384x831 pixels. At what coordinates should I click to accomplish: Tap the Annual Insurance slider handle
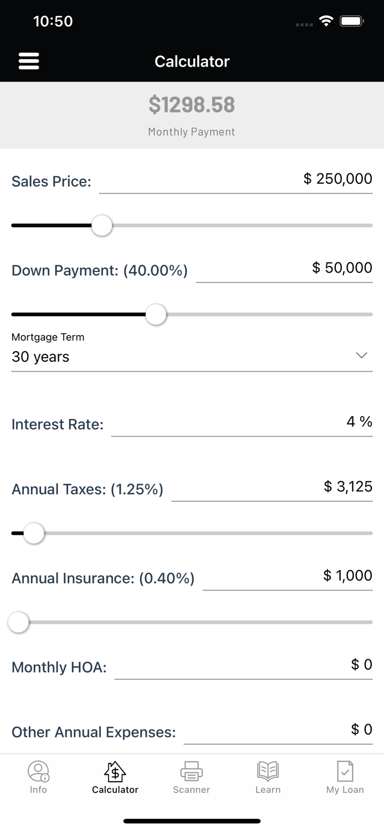coord(18,622)
